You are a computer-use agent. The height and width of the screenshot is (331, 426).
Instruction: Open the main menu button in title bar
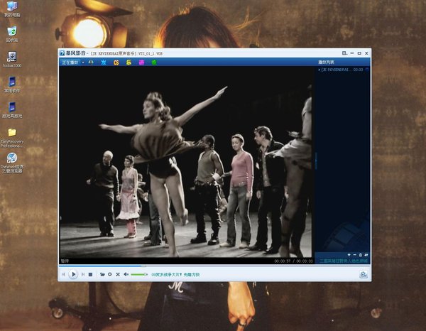pyautogui.click(x=344, y=53)
